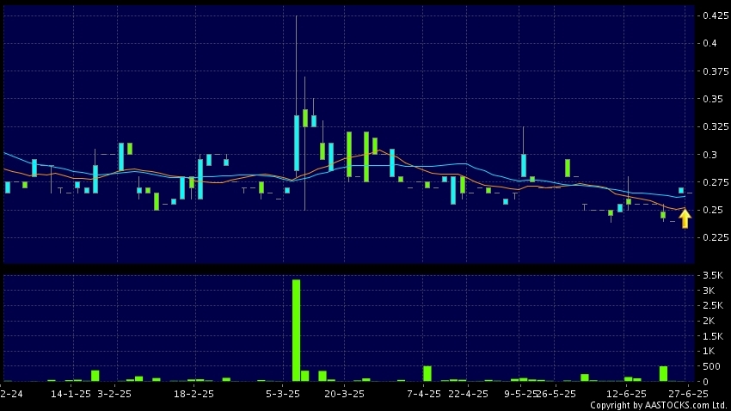Click the 3K volume axis label

709,291
